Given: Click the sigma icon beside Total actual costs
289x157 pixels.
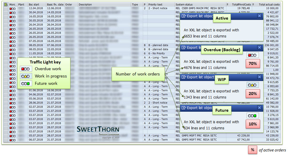Looking at the screenshot, I should [253, 5].
